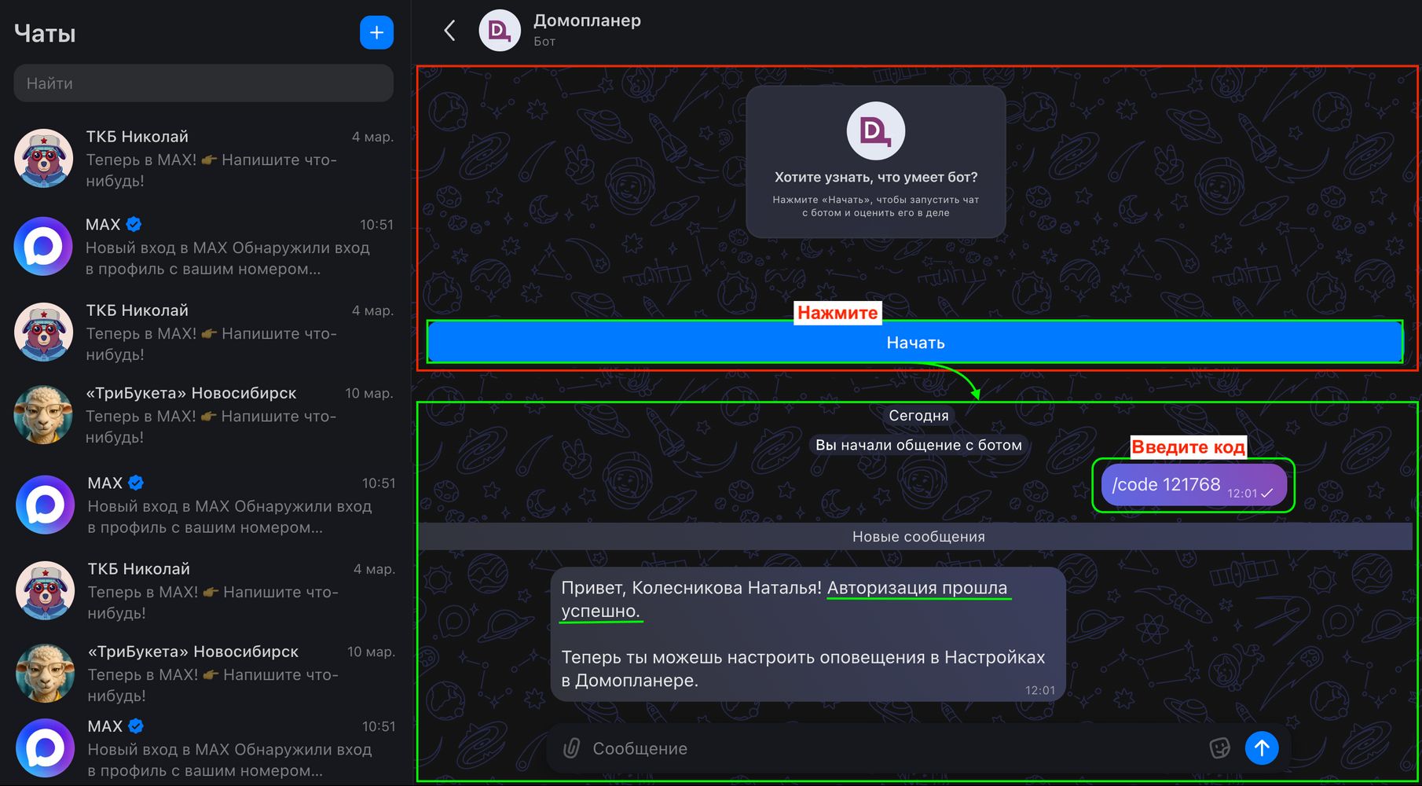
Task: Click the 12:01 timestamp on the bot reply
Action: pos(1040,690)
